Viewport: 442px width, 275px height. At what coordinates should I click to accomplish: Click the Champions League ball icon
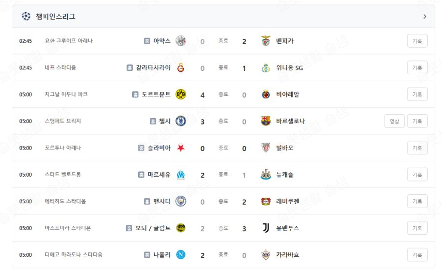click(x=26, y=16)
